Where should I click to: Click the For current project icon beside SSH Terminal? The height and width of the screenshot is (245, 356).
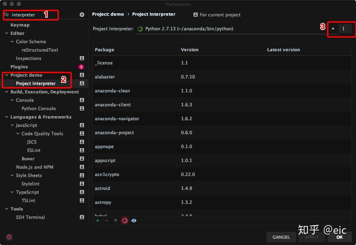81,217
